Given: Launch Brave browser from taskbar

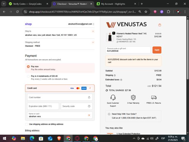Looking at the screenshot, I should [x=59, y=138].
